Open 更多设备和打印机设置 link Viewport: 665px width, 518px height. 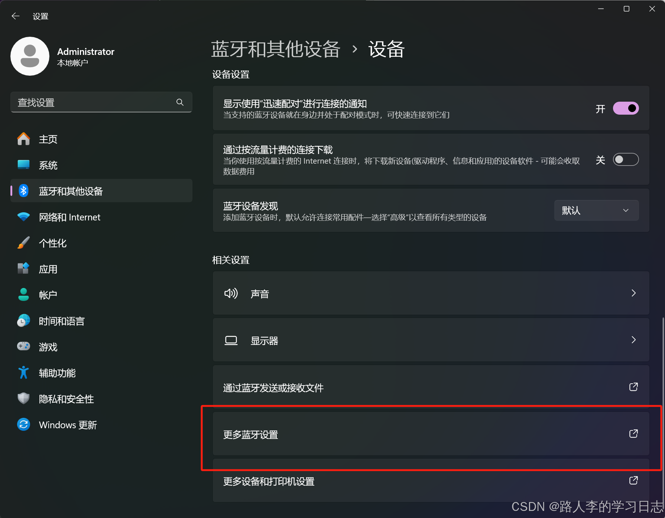[x=431, y=481]
